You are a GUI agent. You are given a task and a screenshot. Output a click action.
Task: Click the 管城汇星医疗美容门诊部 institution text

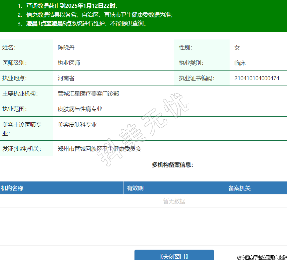point(88,94)
